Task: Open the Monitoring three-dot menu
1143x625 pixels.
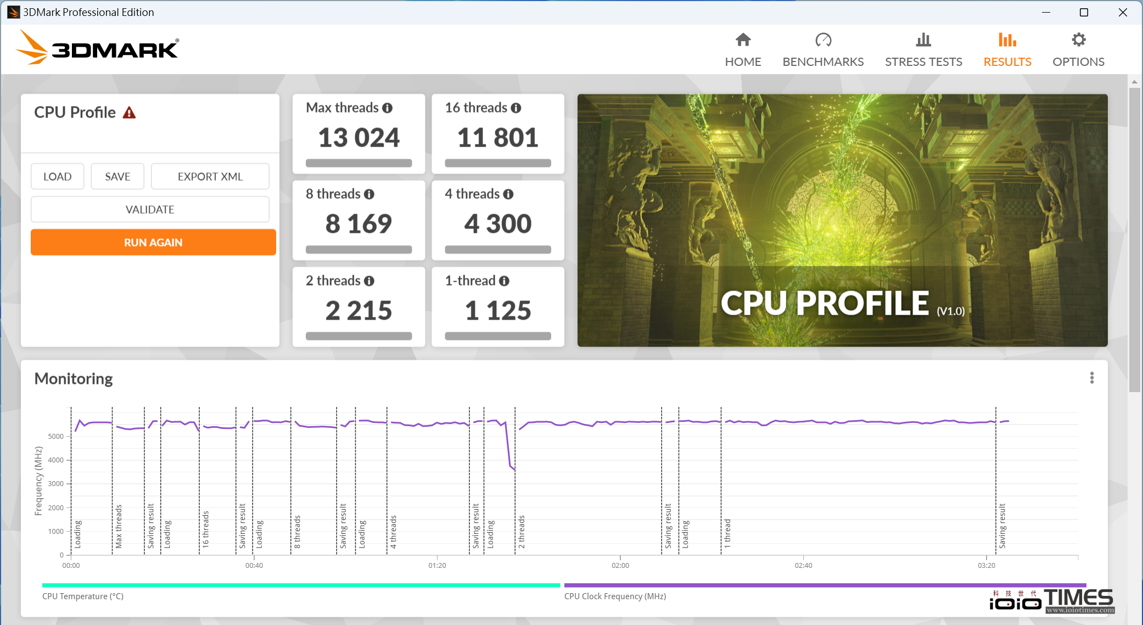Action: (x=1091, y=378)
